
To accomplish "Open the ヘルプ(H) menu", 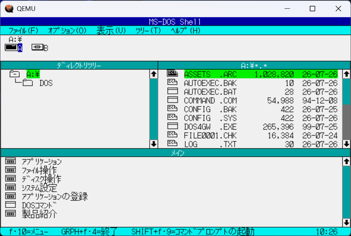I will pyautogui.click(x=186, y=30).
